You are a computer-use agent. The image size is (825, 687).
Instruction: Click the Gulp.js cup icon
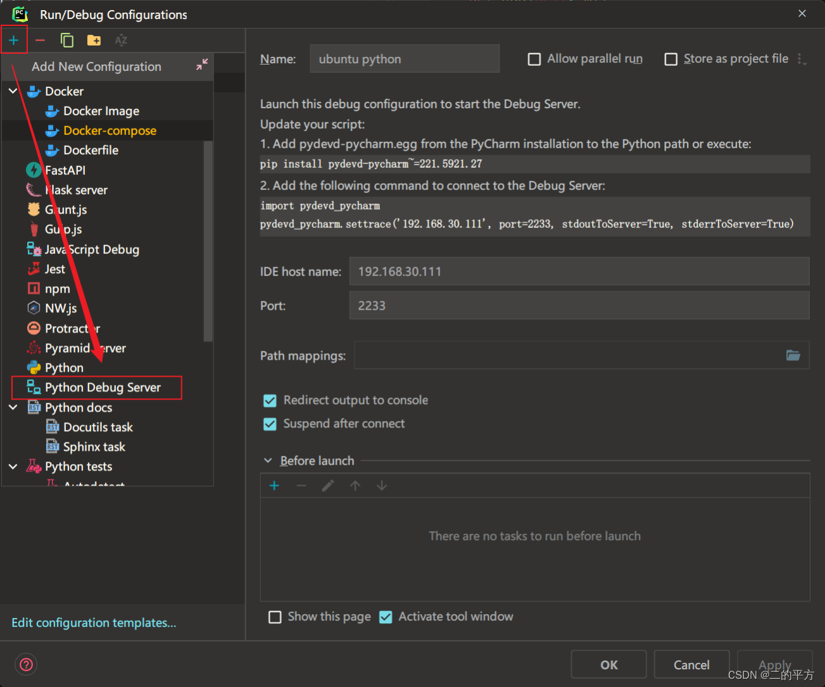[34, 229]
